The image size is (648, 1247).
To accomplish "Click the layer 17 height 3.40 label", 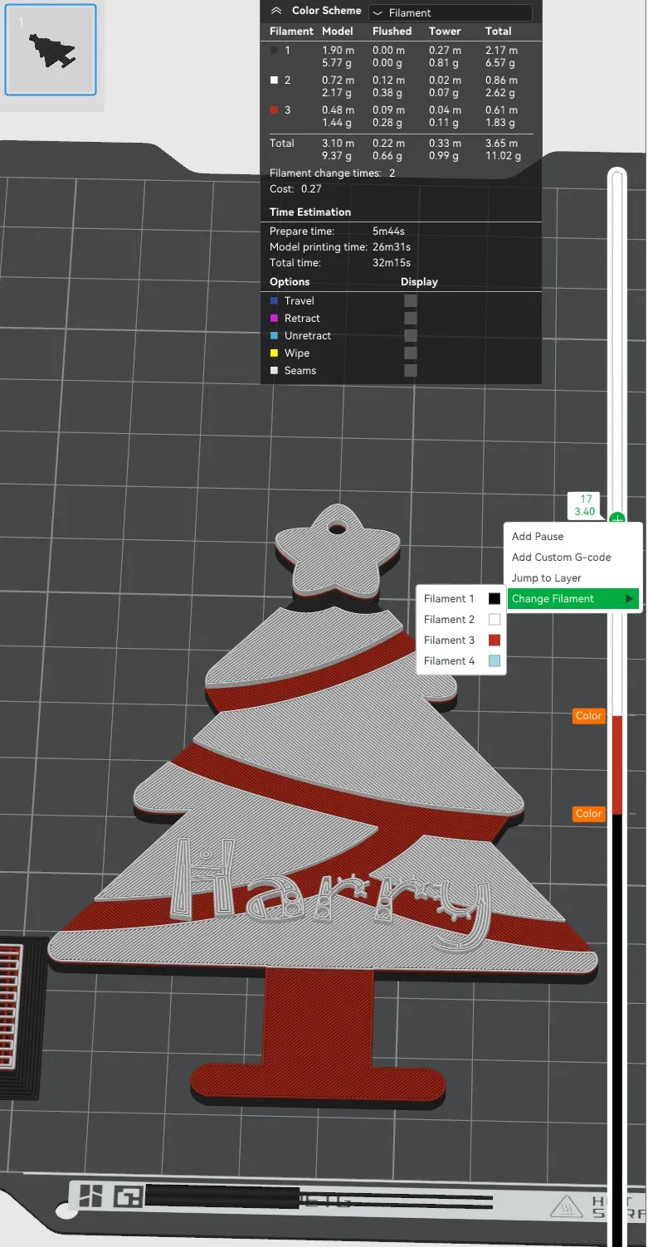I will 586,505.
